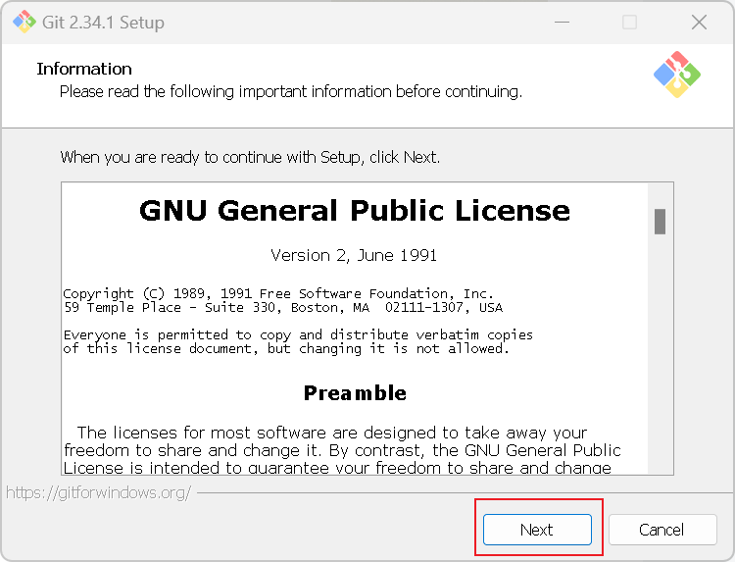This screenshot has height=562, width=735.
Task: Click the "freedom to share and change it" line
Action: 342,450
